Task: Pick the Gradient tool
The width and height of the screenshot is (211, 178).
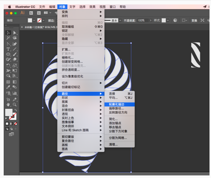Action: point(15,82)
